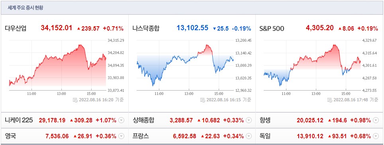This screenshot has width=384, height=145.
Task: Open the S&P 500 index title
Action: pos(272,29)
